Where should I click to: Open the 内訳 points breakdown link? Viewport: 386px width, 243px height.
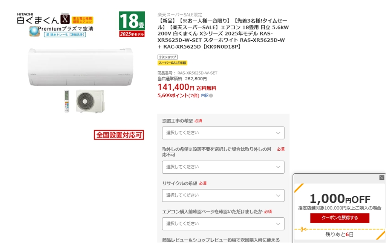(205, 95)
